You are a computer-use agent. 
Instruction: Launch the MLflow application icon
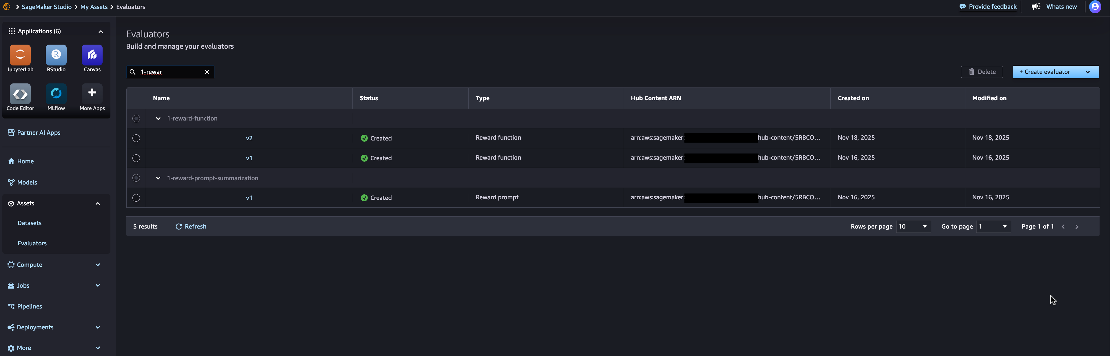(56, 93)
